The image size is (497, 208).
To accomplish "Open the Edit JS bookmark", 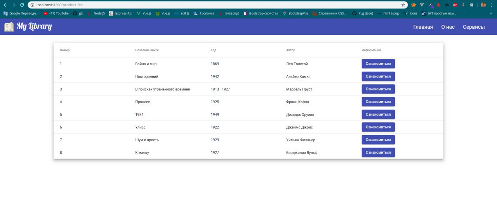I will point(182,13).
